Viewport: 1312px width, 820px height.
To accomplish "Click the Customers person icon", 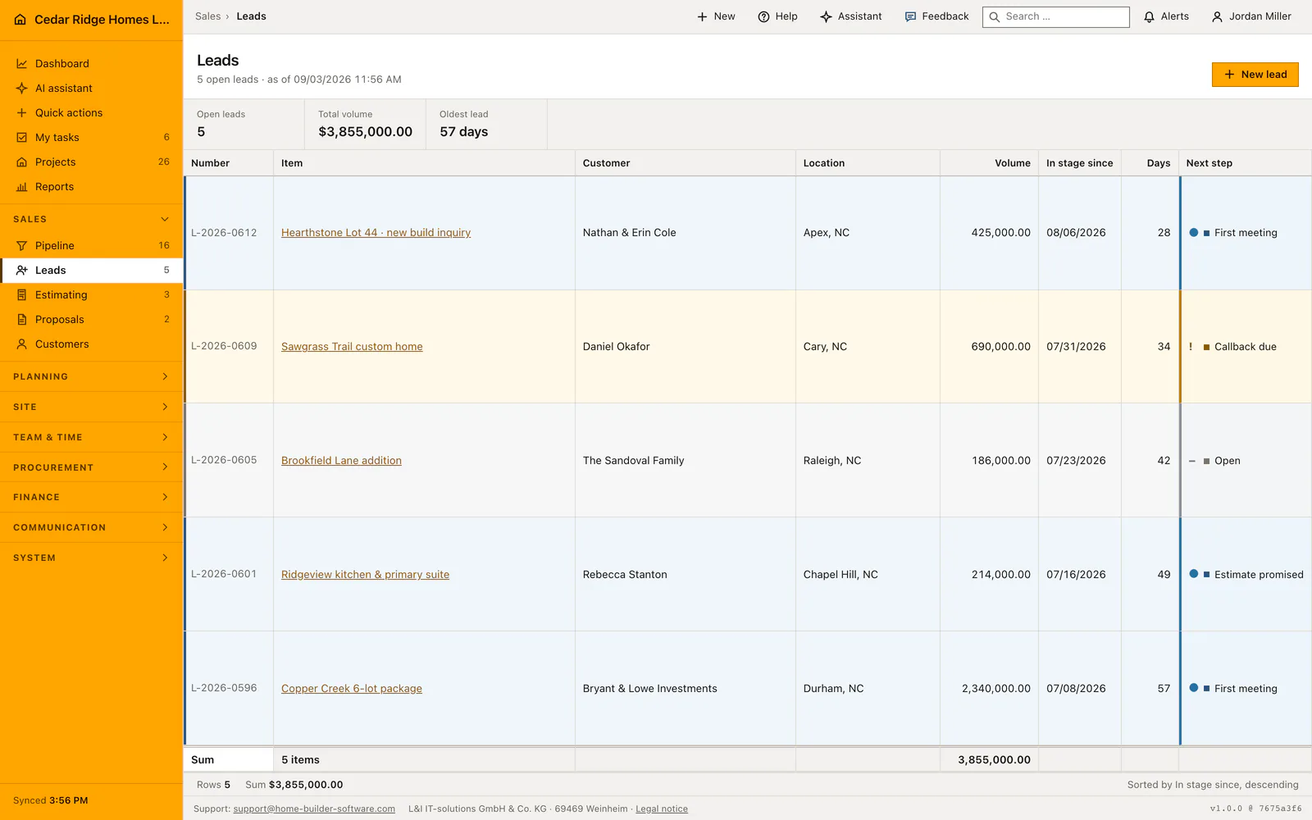I will coord(22,344).
